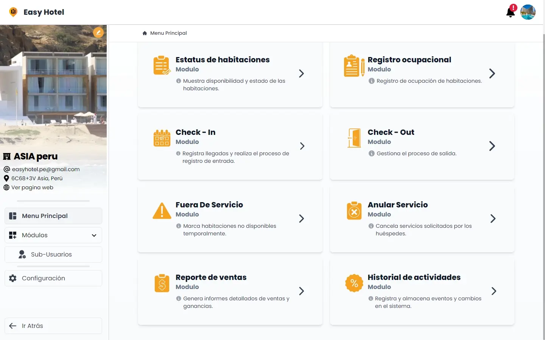
Task: Select the Anular Servicio cancel icon
Action: click(353, 210)
